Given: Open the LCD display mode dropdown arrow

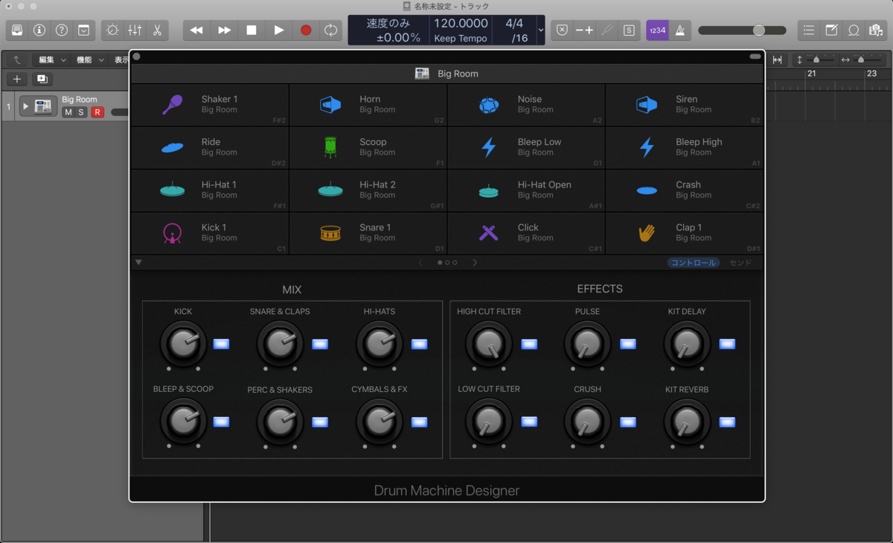Looking at the screenshot, I should click(541, 30).
